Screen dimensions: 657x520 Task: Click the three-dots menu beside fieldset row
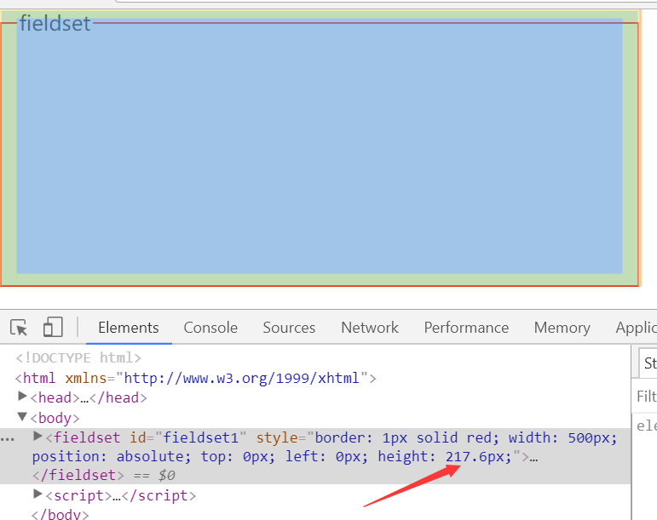click(8, 440)
